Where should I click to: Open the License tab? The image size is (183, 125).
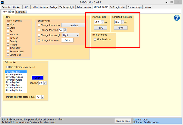click(x=147, y=7)
